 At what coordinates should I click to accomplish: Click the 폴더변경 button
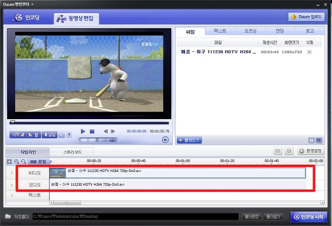tap(251, 217)
